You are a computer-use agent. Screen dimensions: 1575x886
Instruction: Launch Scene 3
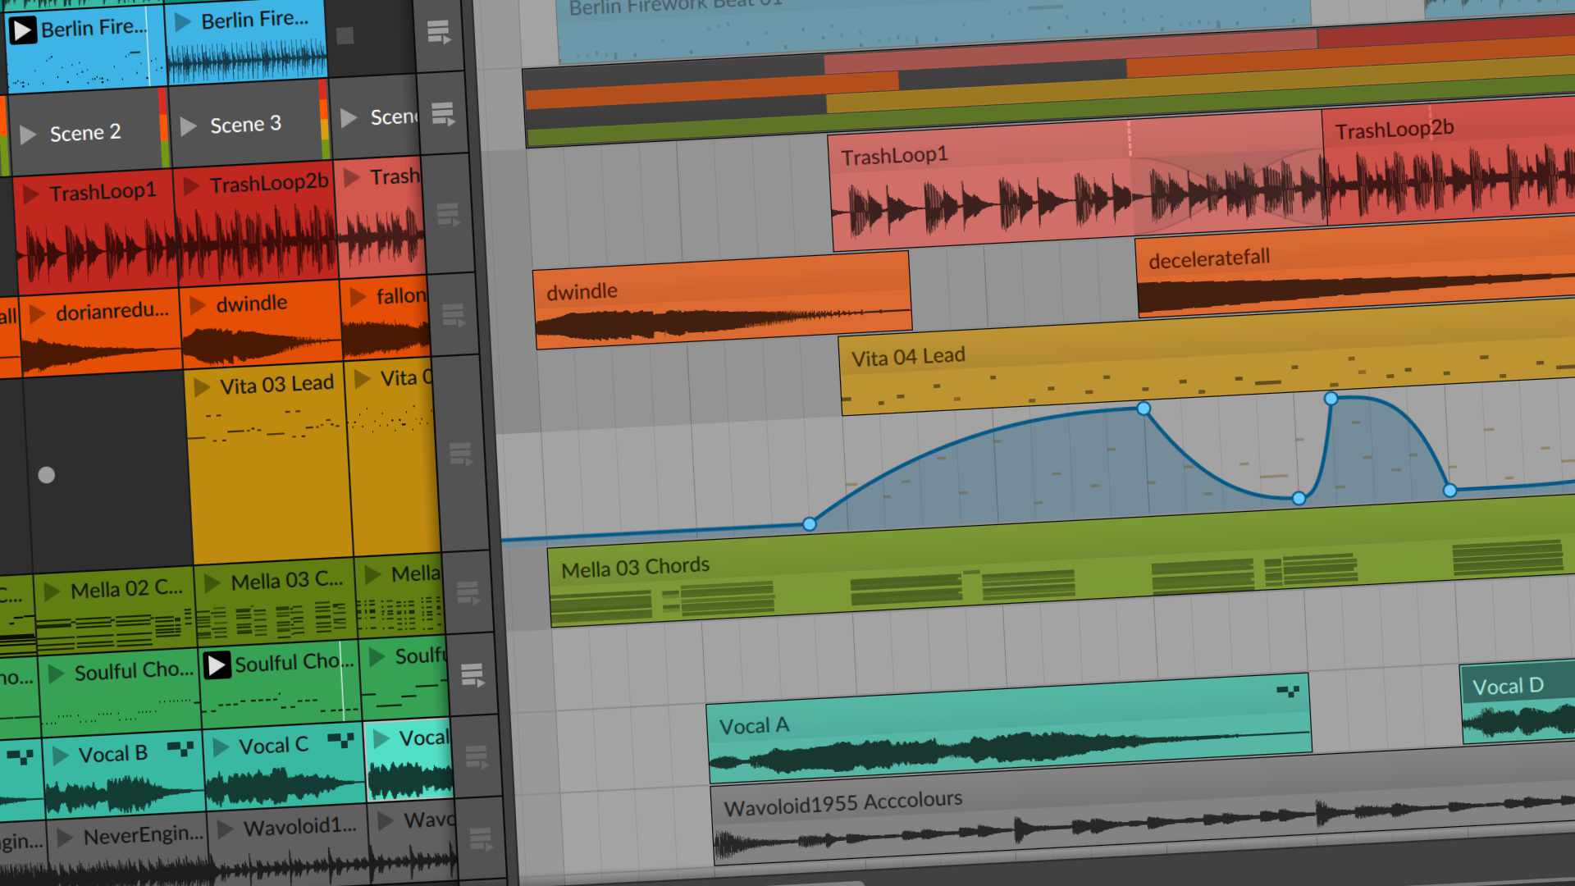(x=189, y=126)
